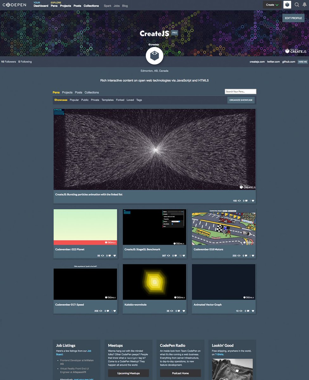Focus the Search Your Pens field
Screen dimensions: 309x380
coord(241,92)
